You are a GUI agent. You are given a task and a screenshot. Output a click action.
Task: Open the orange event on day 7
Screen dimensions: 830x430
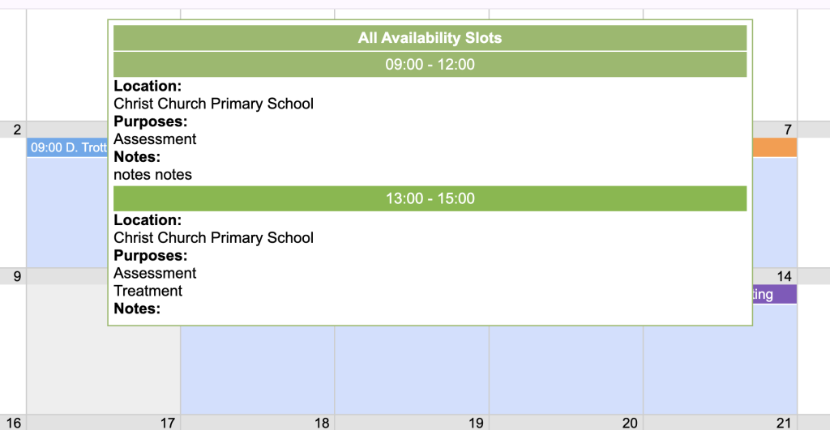(x=775, y=147)
